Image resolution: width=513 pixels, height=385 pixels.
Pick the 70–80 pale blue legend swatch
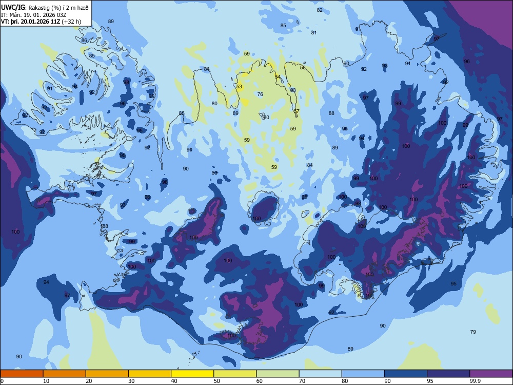point(321,374)
